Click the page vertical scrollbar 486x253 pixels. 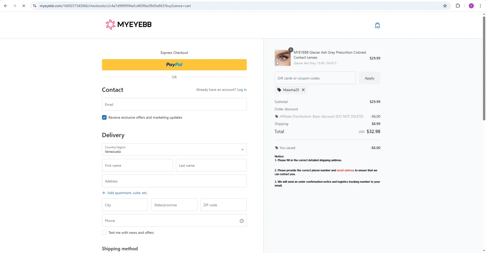[x=484, y=68]
